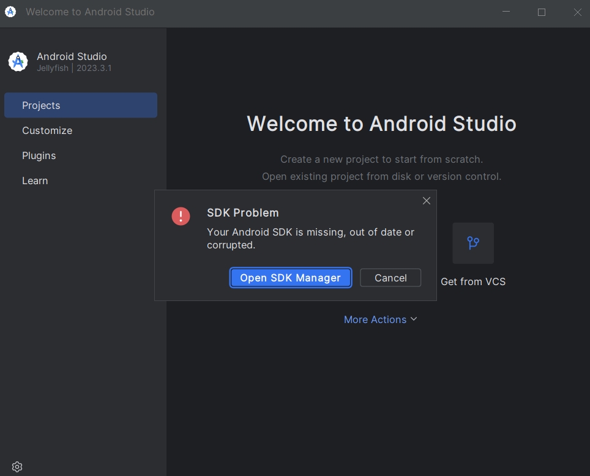Image resolution: width=590 pixels, height=476 pixels.
Task: Click the Android Studio logo in sidebar
Action: [x=18, y=62]
